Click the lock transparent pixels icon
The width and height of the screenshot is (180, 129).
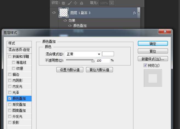tap(63, 3)
